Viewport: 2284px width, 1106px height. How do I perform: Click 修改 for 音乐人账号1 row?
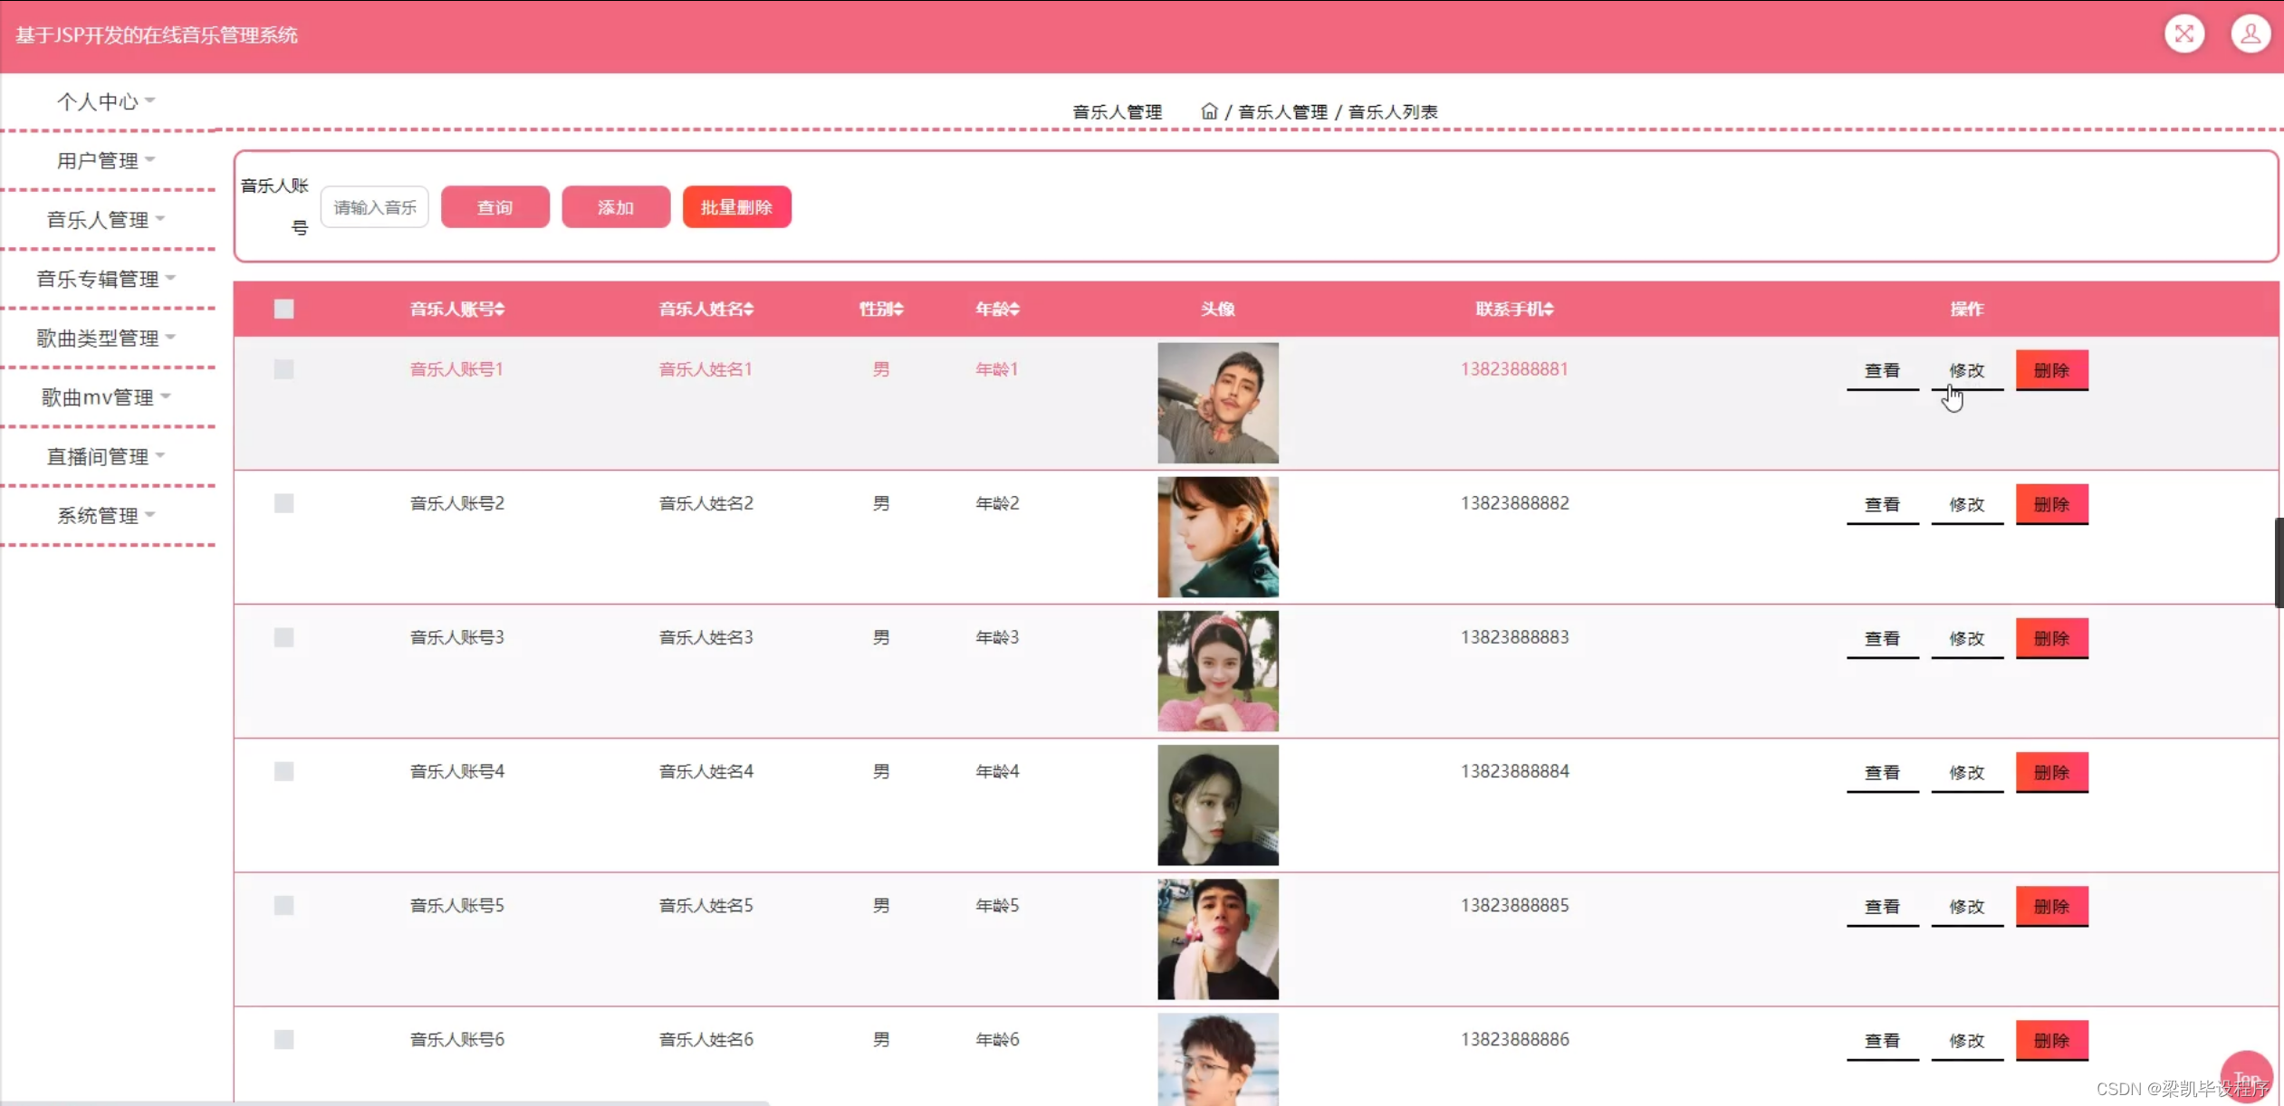pos(1966,371)
